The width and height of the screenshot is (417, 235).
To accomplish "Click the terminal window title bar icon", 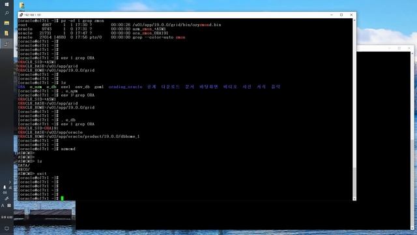I will point(21,15).
